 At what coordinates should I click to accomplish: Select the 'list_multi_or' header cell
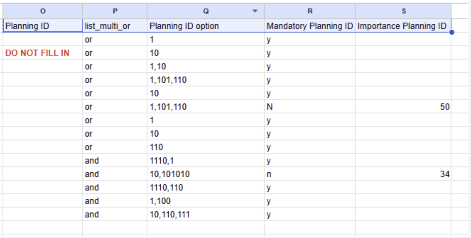(x=115, y=26)
